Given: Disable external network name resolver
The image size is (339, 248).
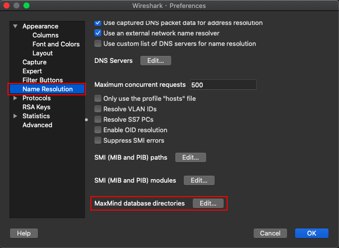Looking at the screenshot, I should tap(98, 33).
